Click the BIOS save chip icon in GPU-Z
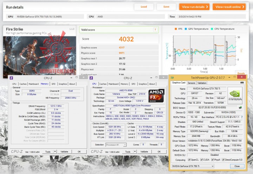The height and width of the screenshot is (174, 253). click(x=240, y=107)
